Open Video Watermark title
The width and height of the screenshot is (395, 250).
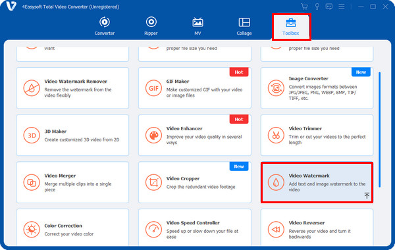click(309, 176)
